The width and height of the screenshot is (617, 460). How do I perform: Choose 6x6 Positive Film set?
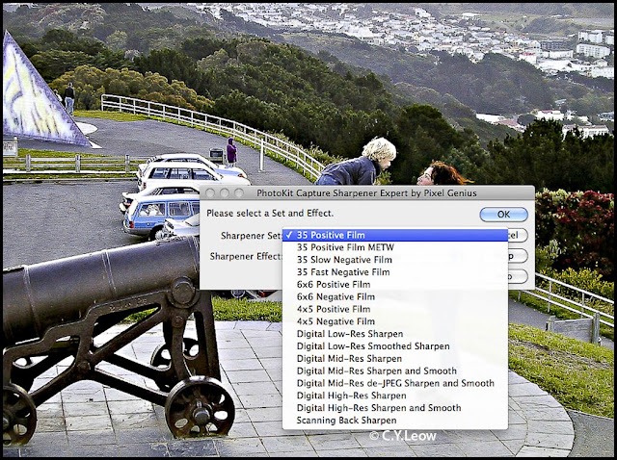coord(395,285)
